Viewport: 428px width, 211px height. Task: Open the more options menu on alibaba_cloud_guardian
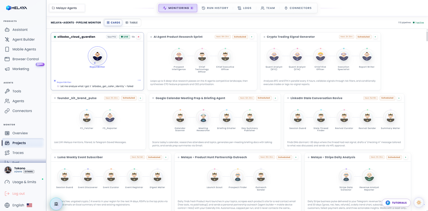click(x=139, y=80)
